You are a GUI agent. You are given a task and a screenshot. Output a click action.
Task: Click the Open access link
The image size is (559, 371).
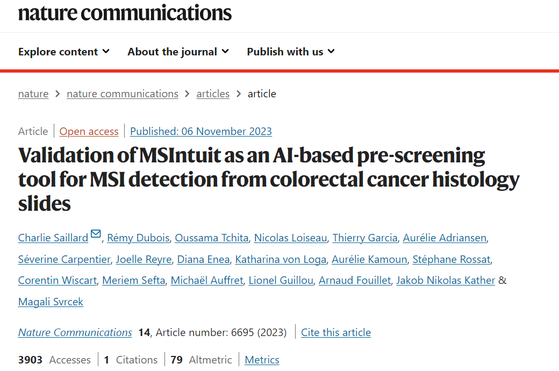click(x=89, y=131)
